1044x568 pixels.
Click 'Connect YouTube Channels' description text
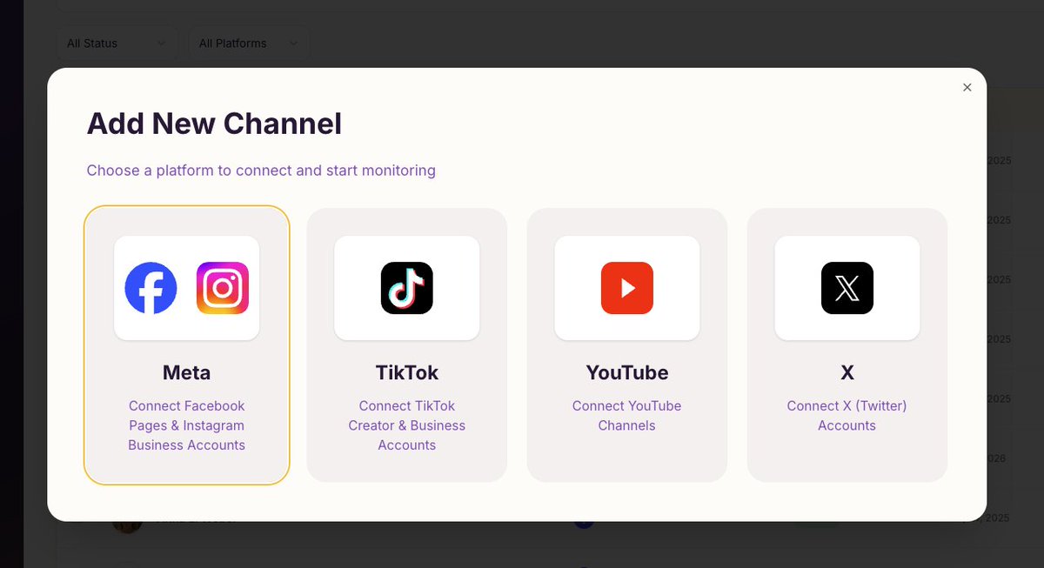coord(626,416)
